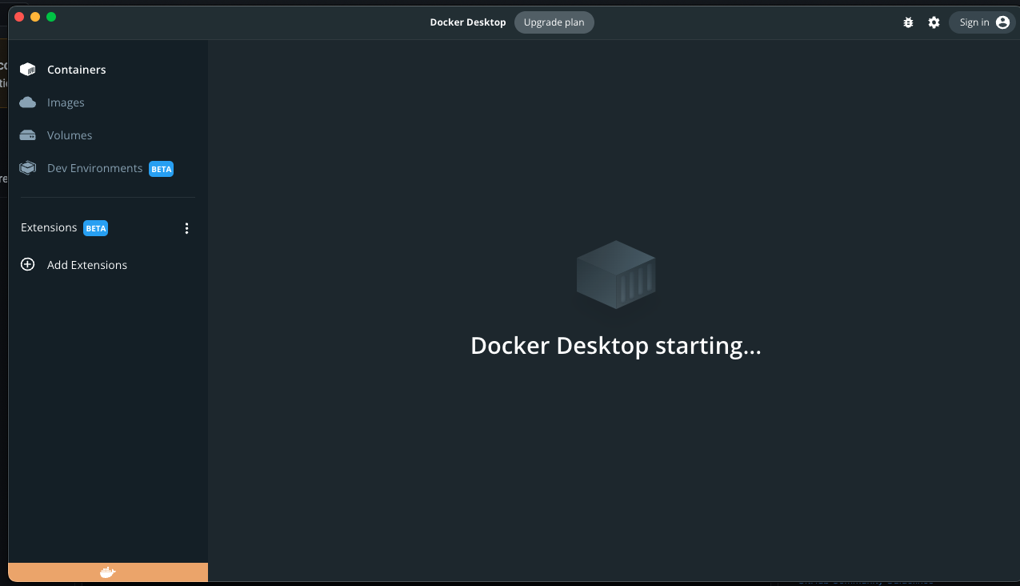Click the green macOS zoom button

[51, 15]
